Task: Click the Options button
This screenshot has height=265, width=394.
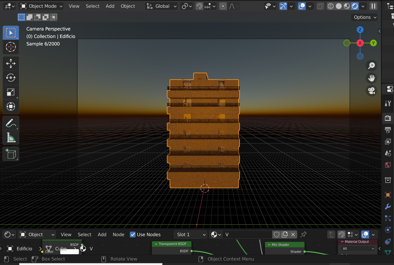Action: pos(365,17)
